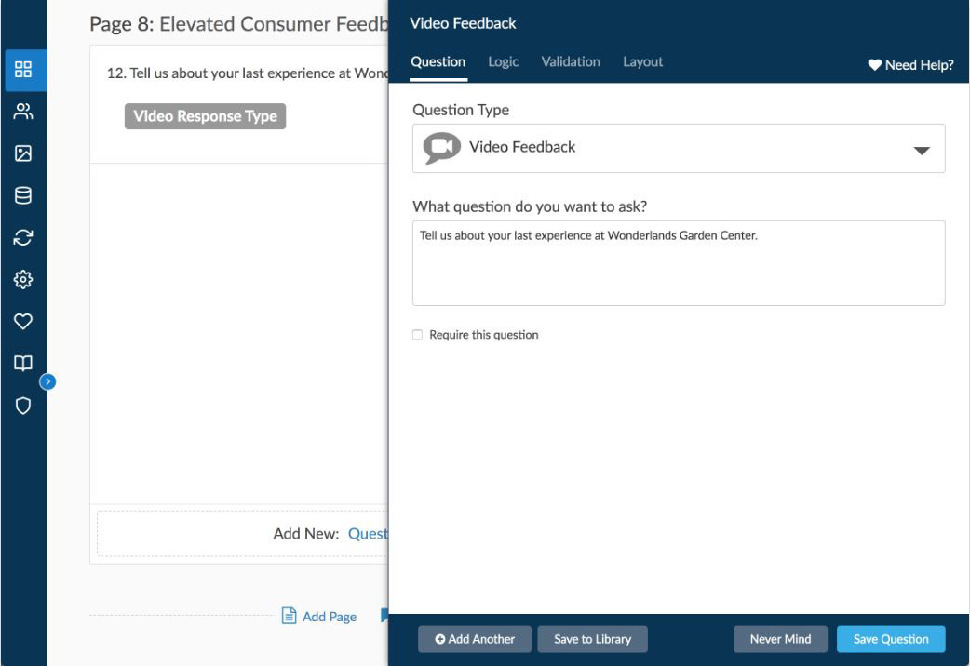Select the database icon in sidebar
This screenshot has width=970, height=666.
(23, 195)
